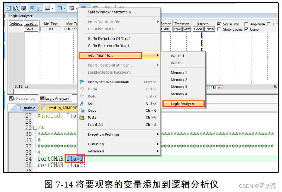
Task: Toggle the Disassembly Window toolbar icon
Action: coord(16,8)
